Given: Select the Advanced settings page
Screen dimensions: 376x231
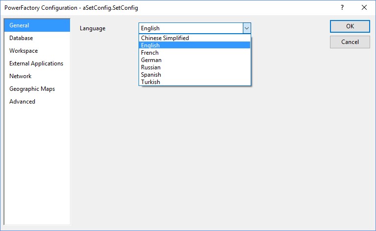Looking at the screenshot, I should [22, 102].
